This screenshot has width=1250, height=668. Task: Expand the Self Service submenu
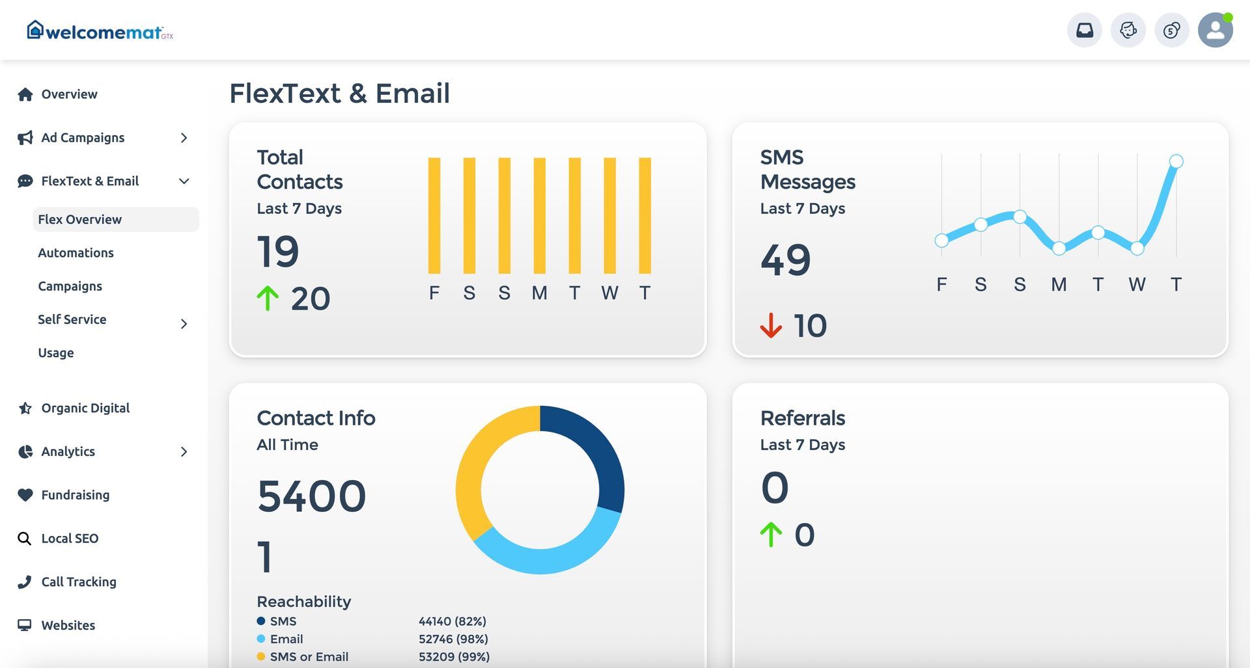[x=184, y=323]
